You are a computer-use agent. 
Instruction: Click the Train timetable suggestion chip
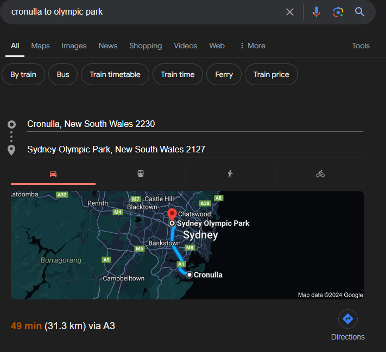tap(115, 74)
